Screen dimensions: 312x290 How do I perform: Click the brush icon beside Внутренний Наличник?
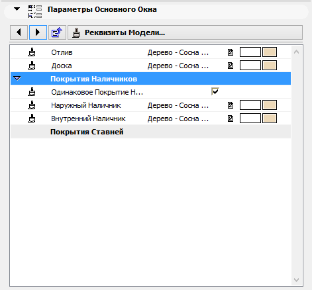(x=32, y=119)
